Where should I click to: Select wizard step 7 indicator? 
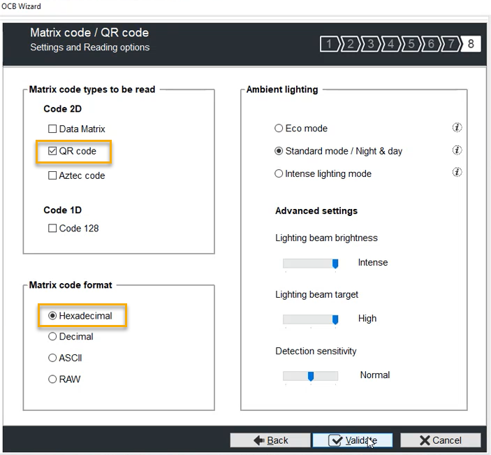pos(451,45)
